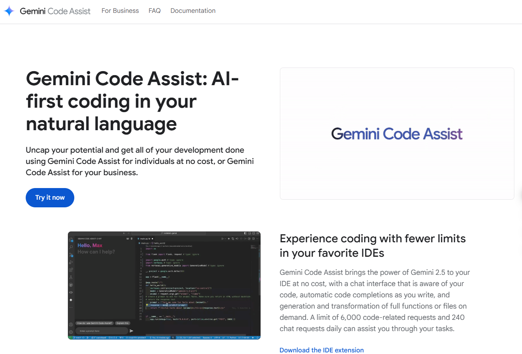Open the Gemini Code Assist spark icon
Screen dimensions: 522x354
coord(71,301)
